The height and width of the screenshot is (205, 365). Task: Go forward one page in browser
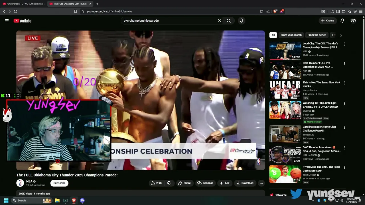pos(10,11)
